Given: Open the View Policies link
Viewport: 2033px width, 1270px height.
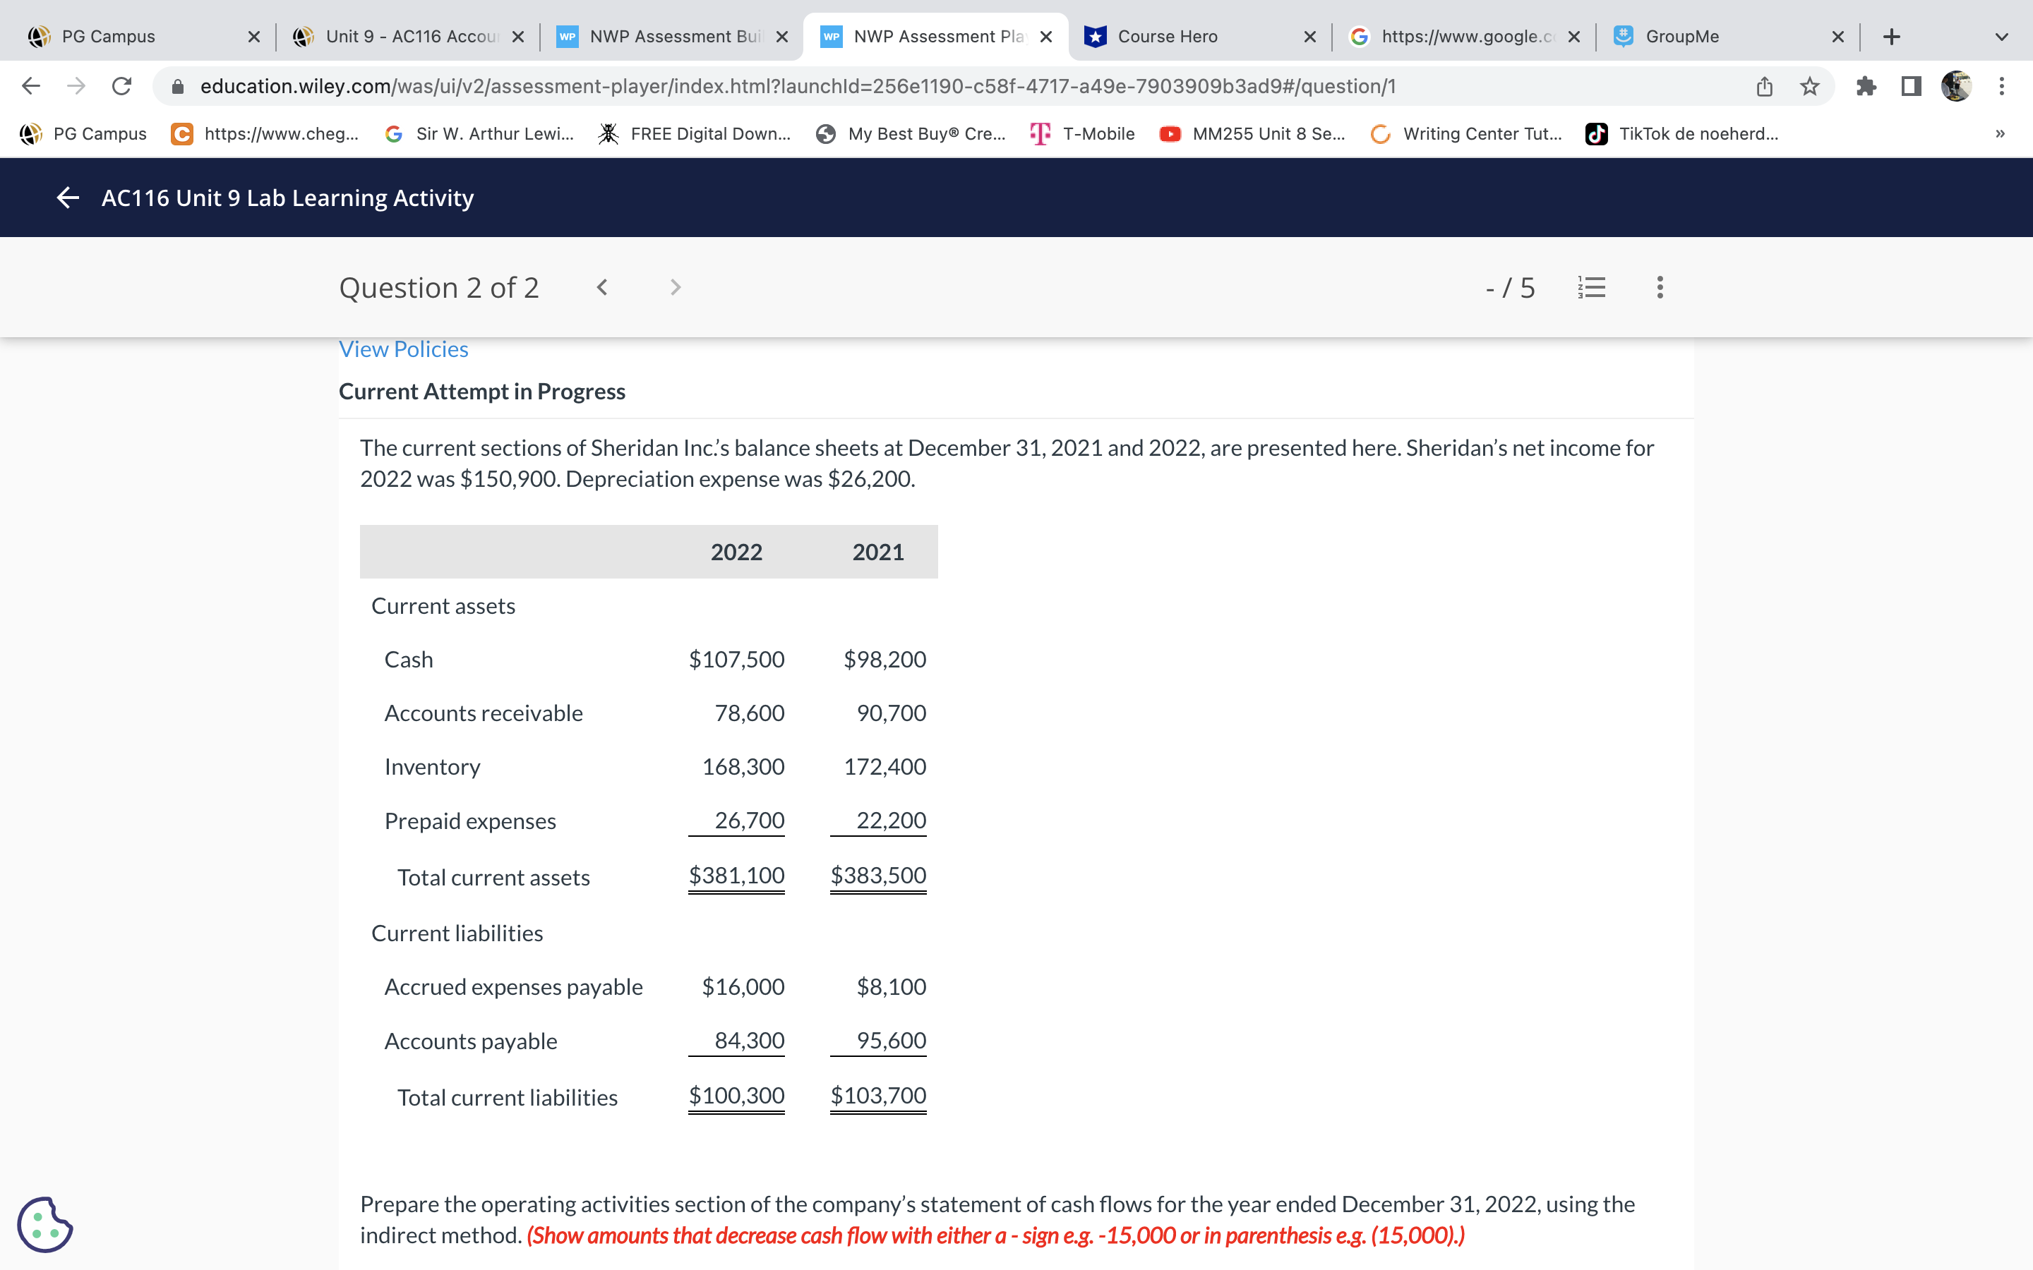Looking at the screenshot, I should [x=403, y=349].
